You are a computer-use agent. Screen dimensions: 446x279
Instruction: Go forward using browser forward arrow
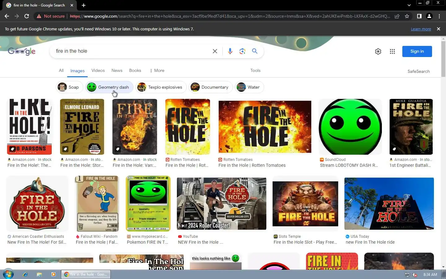[17, 16]
